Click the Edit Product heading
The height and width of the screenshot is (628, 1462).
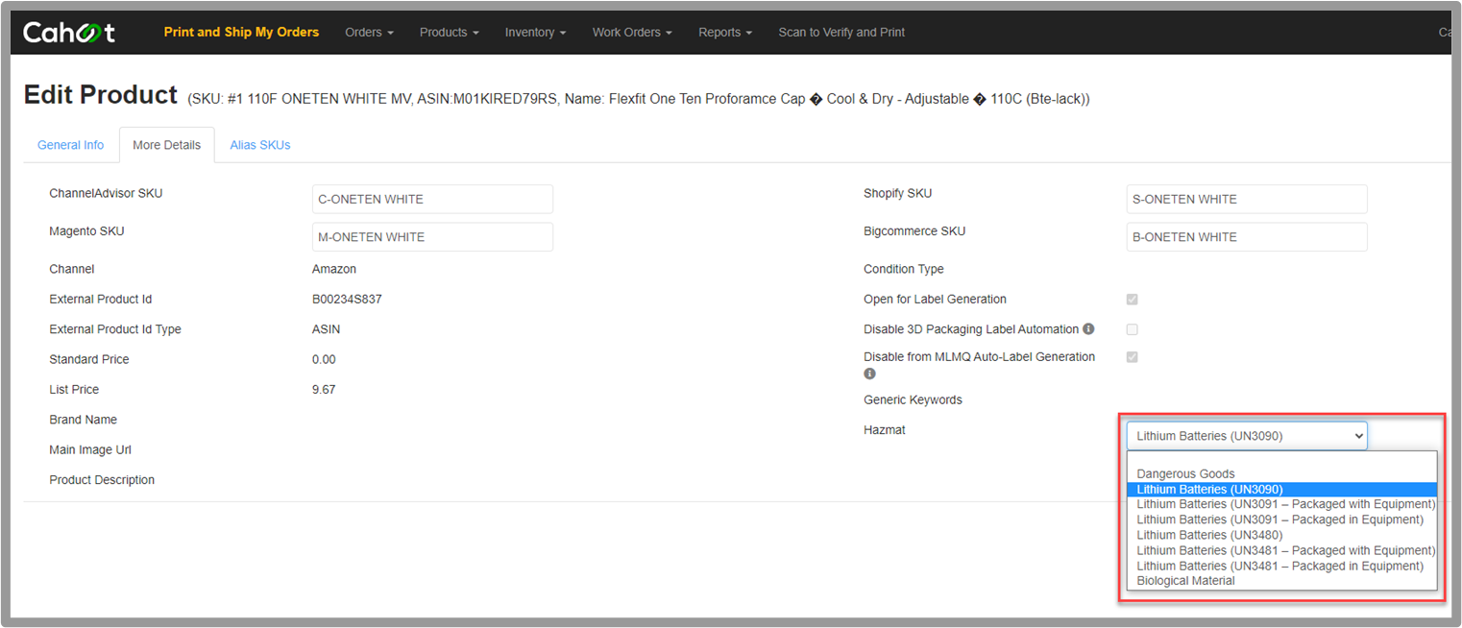pos(101,95)
